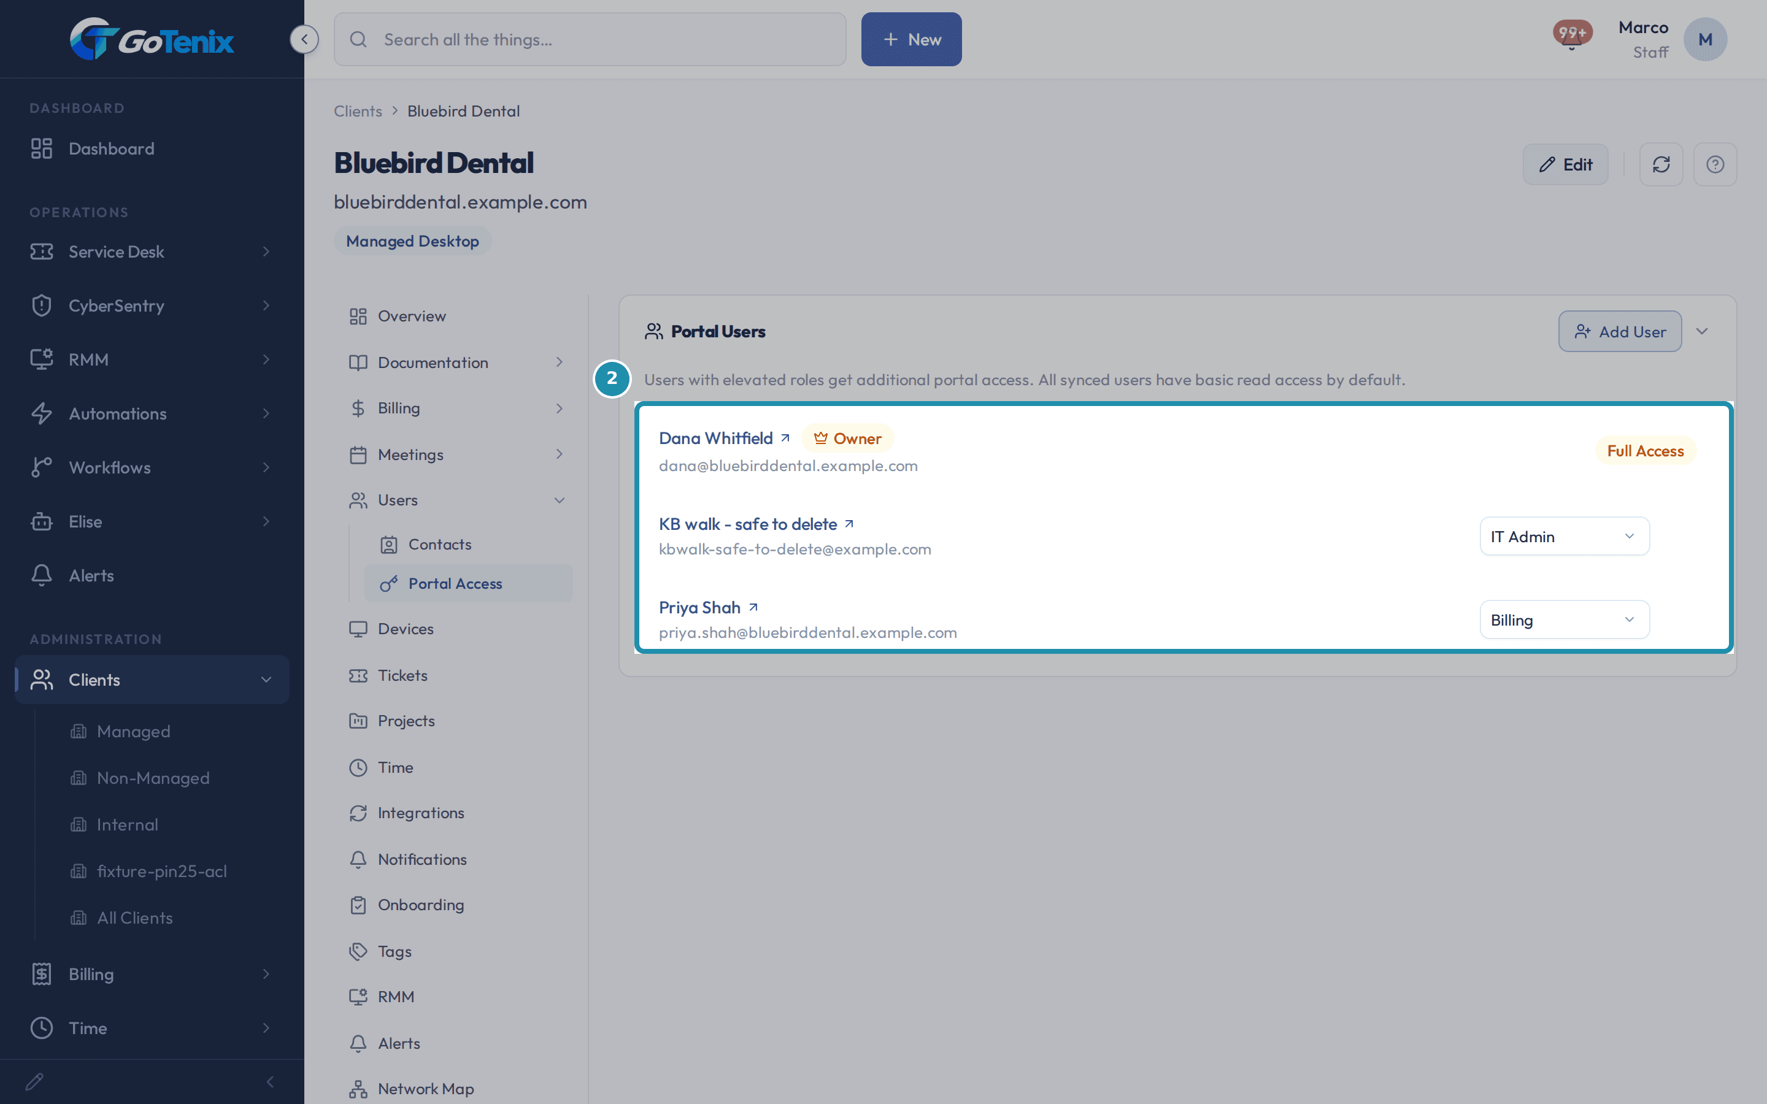1767x1104 pixels.
Task: Click kbwalk-safe-to-delete@example.com email text
Action: coord(795,549)
